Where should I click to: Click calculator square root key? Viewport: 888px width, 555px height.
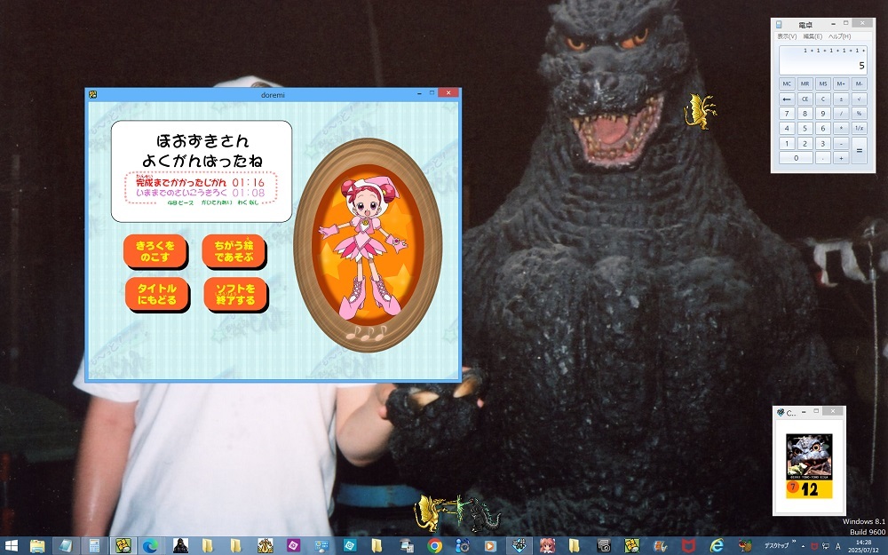859,99
